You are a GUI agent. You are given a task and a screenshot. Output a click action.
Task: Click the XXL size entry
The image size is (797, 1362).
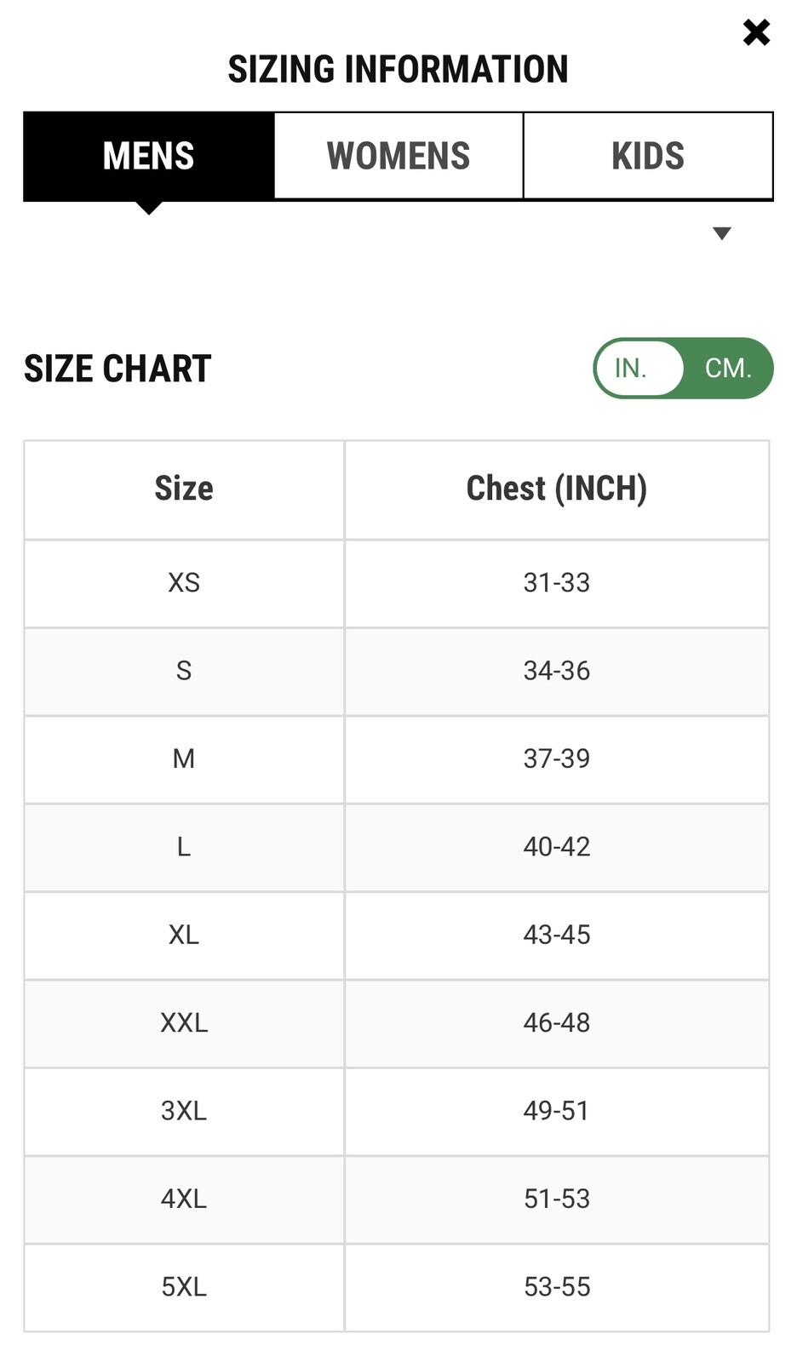point(184,1022)
